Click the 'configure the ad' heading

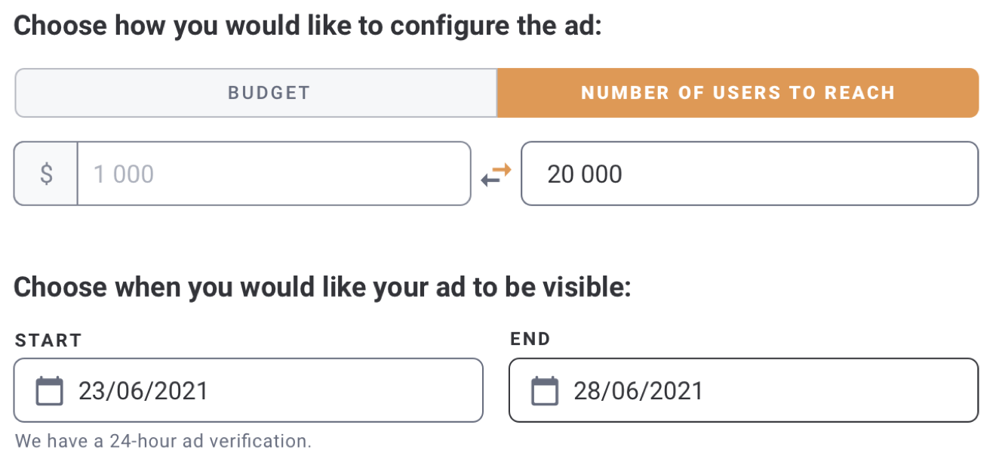(x=308, y=26)
